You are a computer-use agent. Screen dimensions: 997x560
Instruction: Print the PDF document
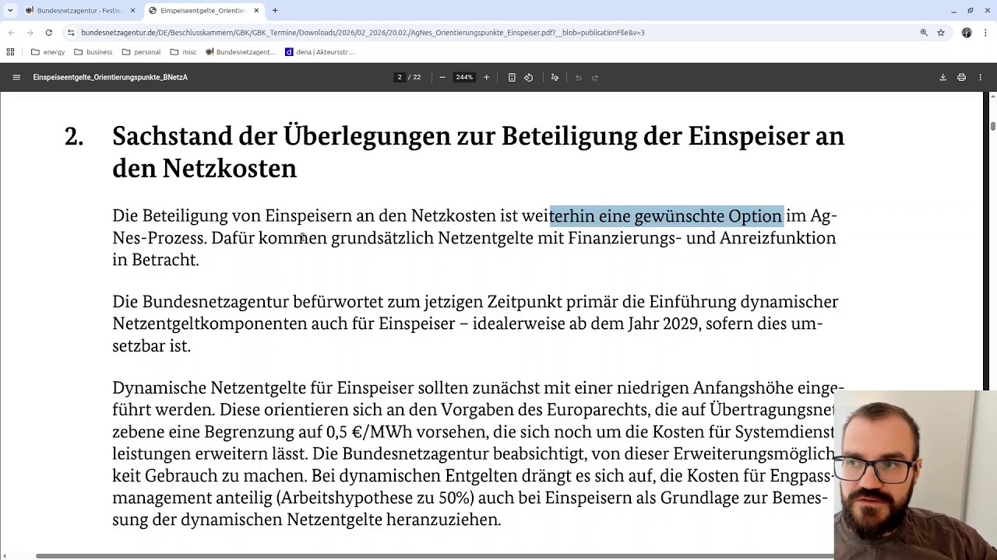pos(961,77)
